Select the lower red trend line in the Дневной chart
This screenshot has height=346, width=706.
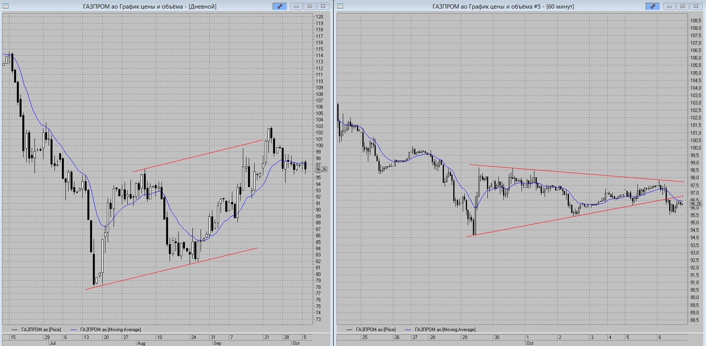pos(171,269)
